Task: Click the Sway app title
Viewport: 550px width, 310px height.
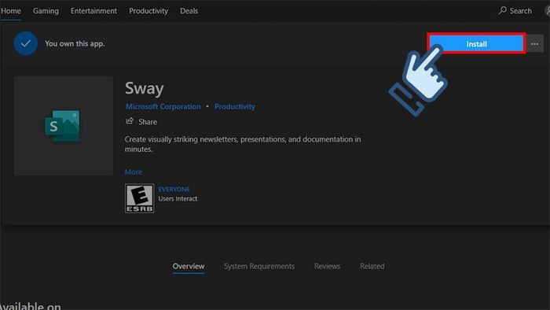Action: point(144,88)
